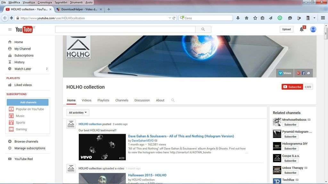Screen dimensions: 328x184
Task: Subscribe to Pyramid Hologram channel
Action: pyautogui.click(x=290, y=137)
